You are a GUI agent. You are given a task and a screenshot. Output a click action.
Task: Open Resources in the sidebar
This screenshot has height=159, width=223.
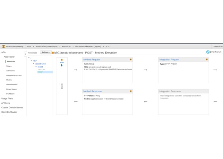point(11,61)
